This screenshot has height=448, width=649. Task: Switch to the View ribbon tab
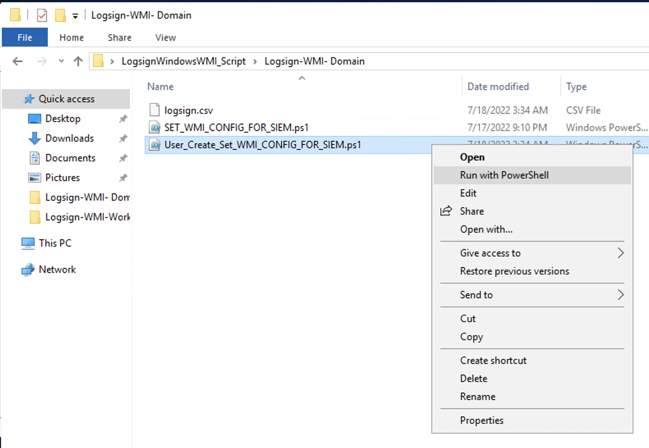click(166, 37)
